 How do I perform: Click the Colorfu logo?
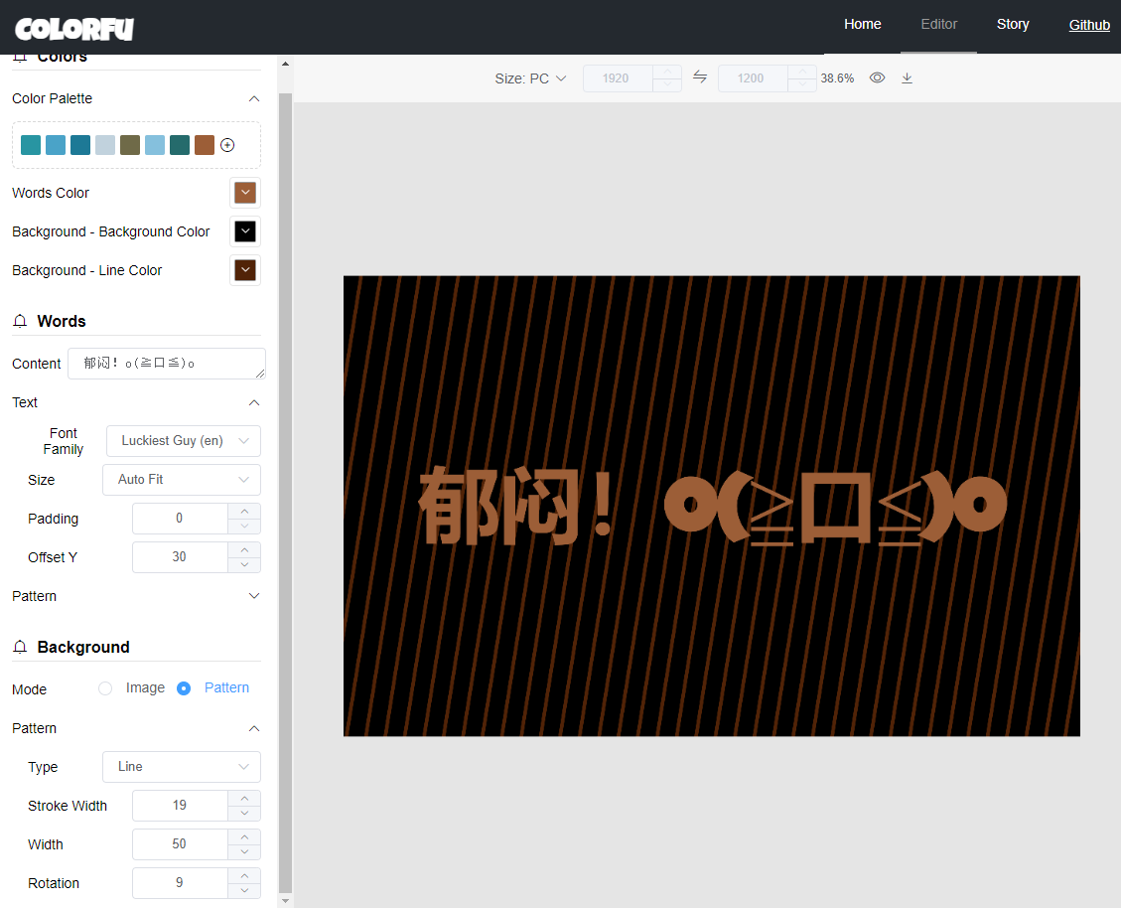(x=74, y=29)
